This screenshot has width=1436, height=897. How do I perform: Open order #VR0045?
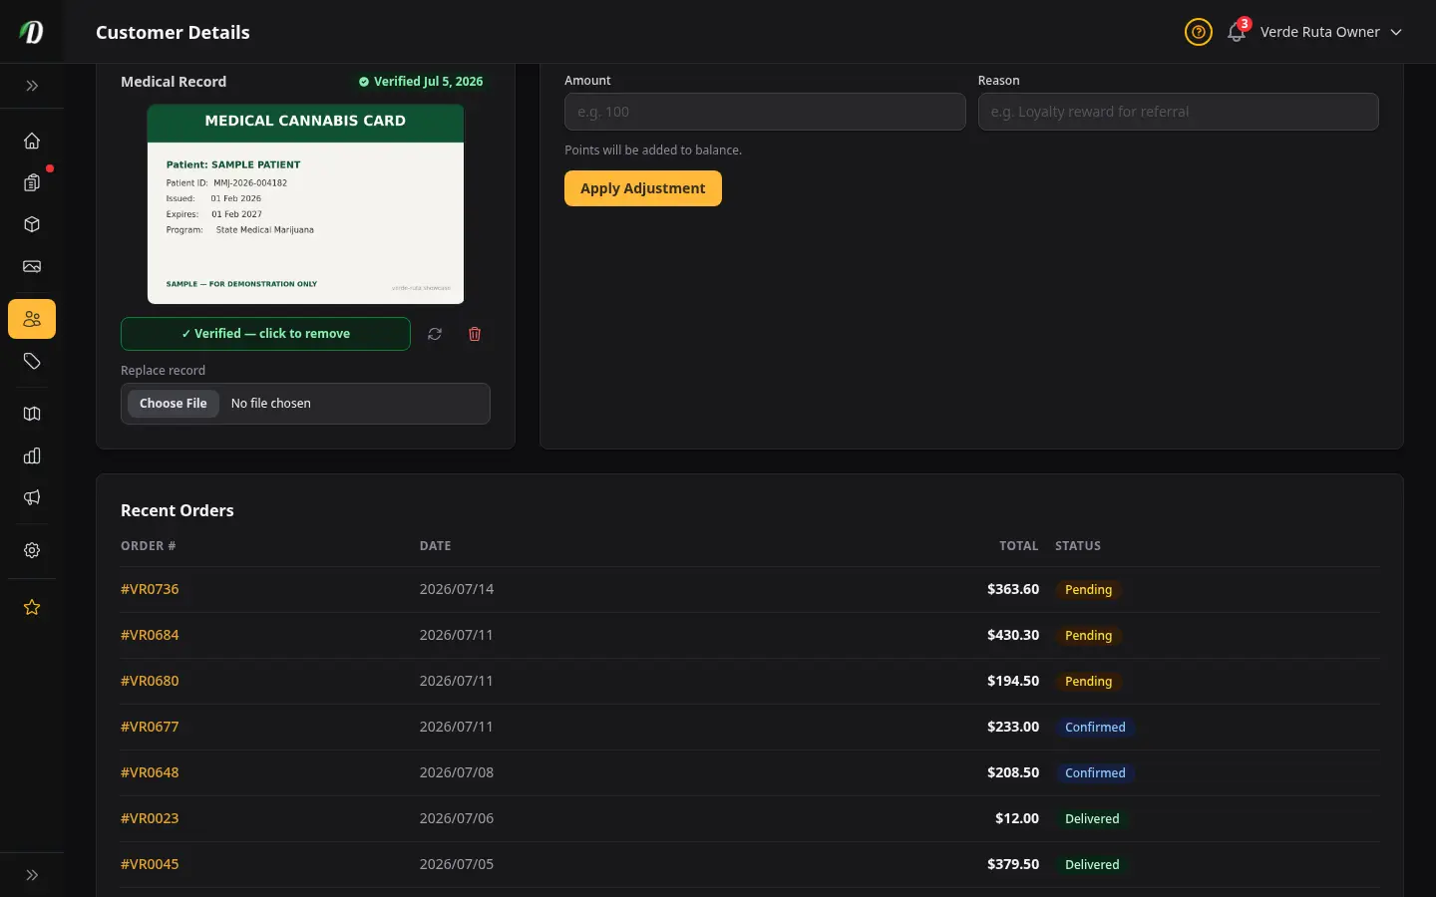pos(150,864)
